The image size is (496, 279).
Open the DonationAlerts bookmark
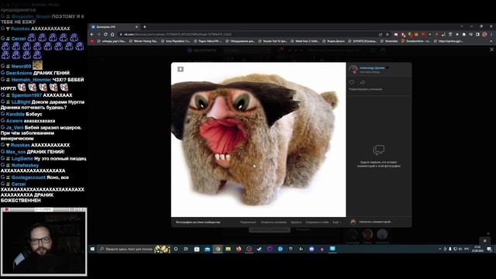tap(415, 41)
